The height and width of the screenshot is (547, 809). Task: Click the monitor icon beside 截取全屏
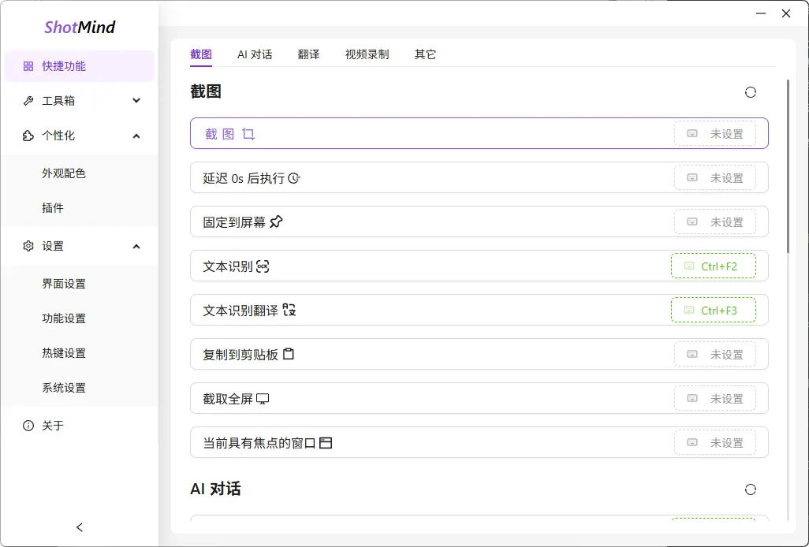263,399
